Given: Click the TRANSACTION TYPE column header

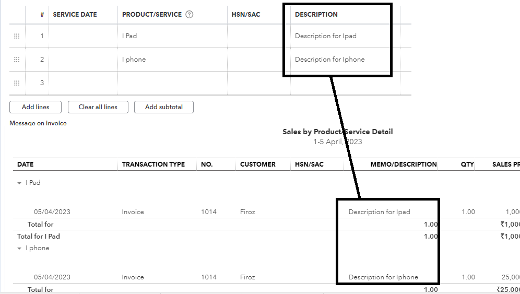Looking at the screenshot, I should click(153, 164).
